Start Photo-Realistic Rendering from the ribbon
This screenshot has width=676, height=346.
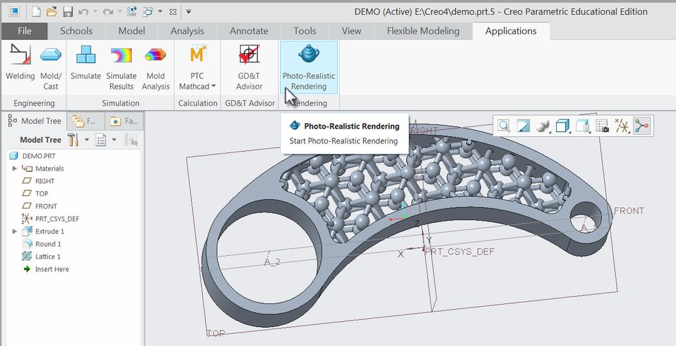tap(309, 66)
